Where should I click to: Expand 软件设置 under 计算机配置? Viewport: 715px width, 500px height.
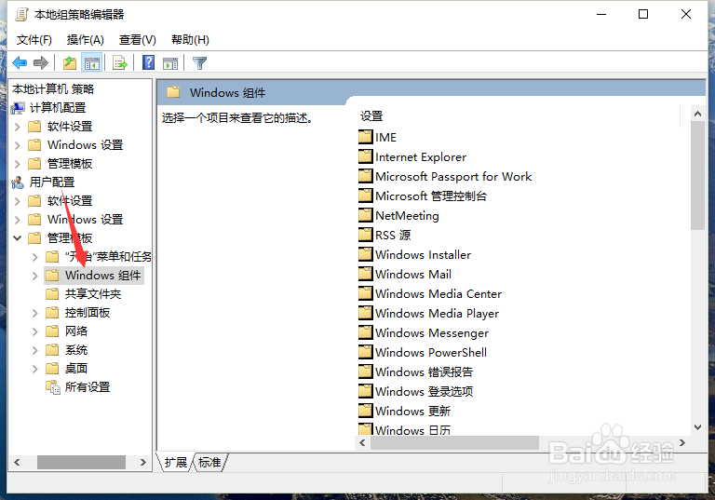18,127
